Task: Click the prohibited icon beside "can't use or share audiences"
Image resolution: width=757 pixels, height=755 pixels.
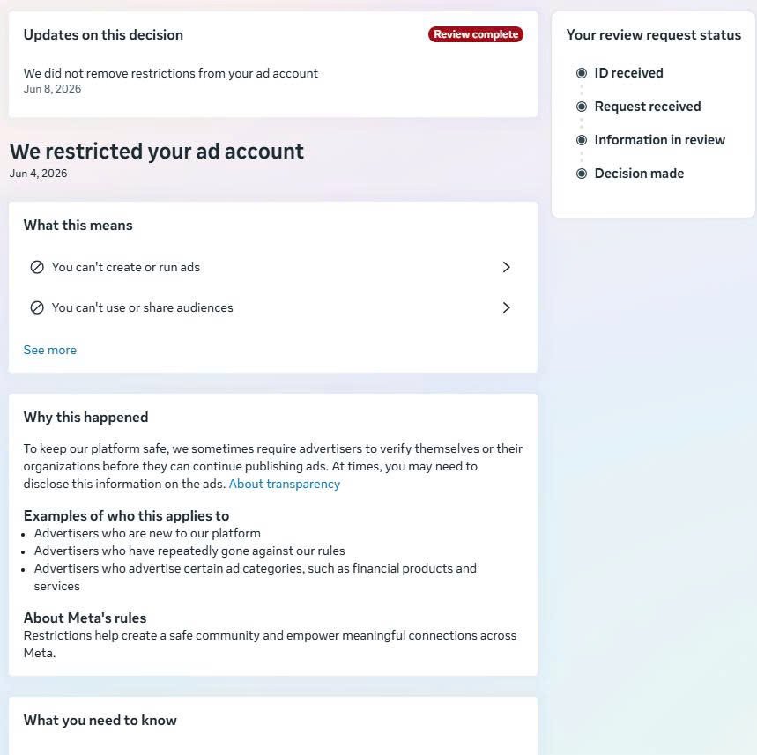Action: point(37,307)
